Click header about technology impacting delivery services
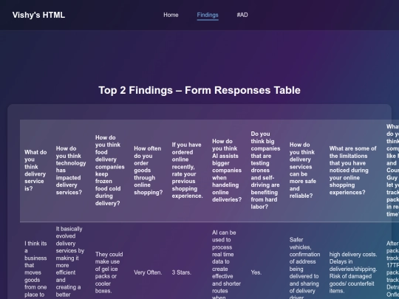Image resolution: width=399 pixels, height=299 pixels. 71,171
